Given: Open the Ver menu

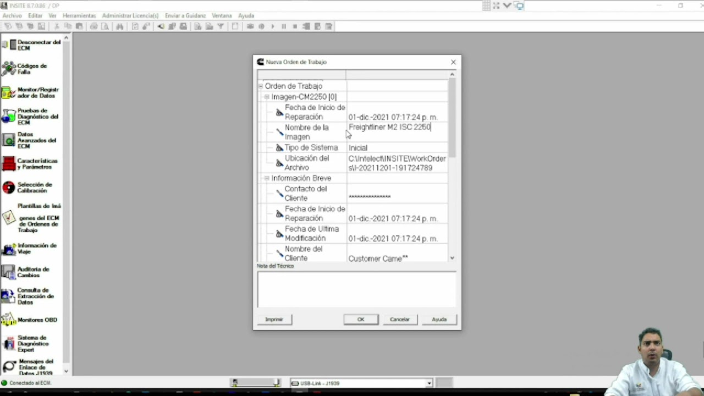Looking at the screenshot, I should point(52,15).
